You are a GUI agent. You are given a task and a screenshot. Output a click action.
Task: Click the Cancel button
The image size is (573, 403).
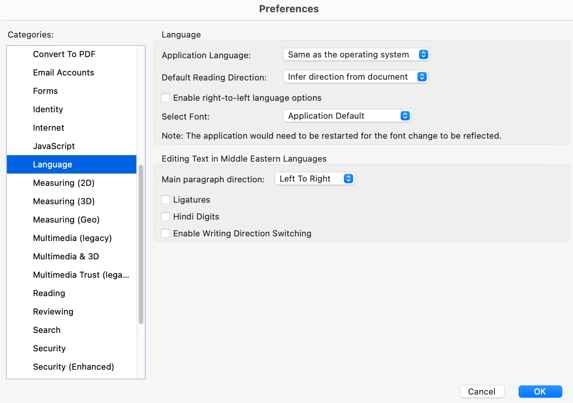(482, 392)
